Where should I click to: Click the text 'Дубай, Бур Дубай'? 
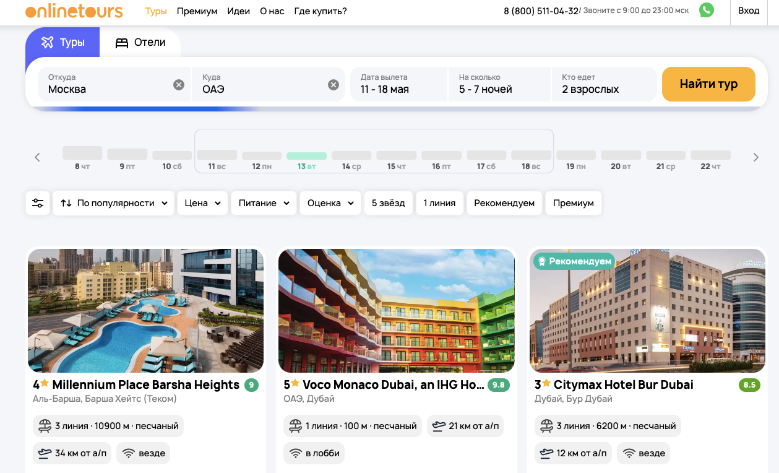(x=574, y=399)
